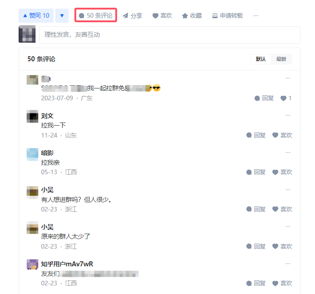The height and width of the screenshot is (294, 315).
Task: Like 刘文's comment 拉我一下
Action: [x=282, y=135]
